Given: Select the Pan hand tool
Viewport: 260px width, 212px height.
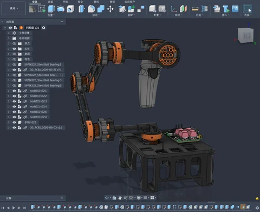Looking at the screenshot, I should (x=120, y=198).
